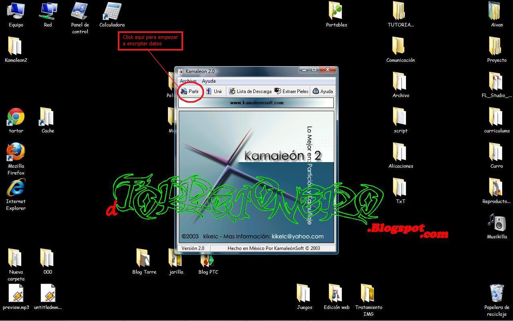
Task: Select the Mozilla Firefox desktop icon
Action: (x=16, y=159)
